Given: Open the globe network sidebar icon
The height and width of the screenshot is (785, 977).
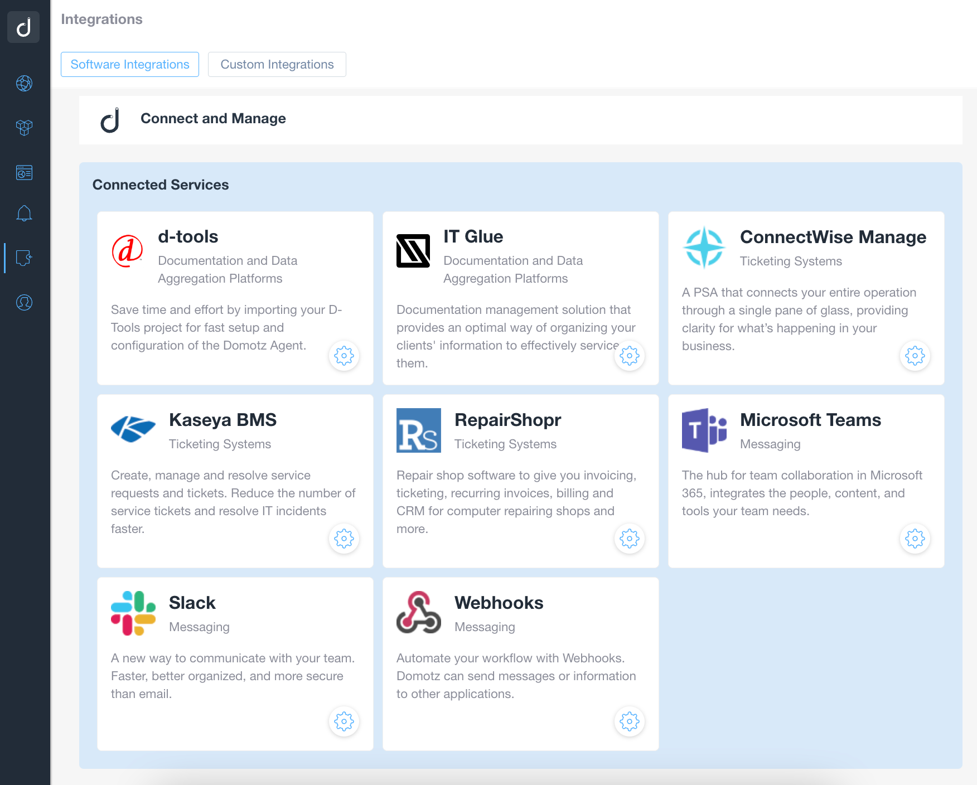Looking at the screenshot, I should 24,84.
